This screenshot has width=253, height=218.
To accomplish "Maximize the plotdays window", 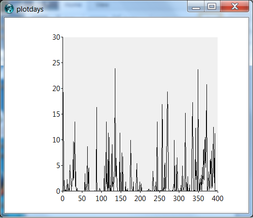I will [x=212, y=6].
